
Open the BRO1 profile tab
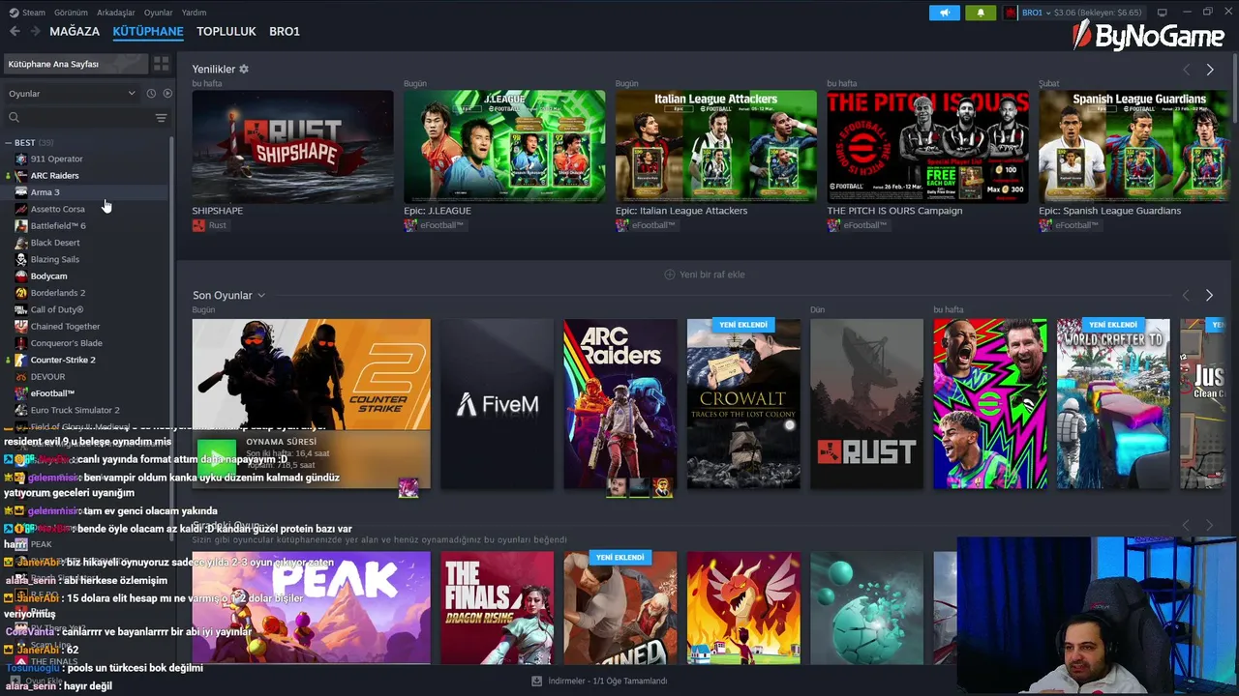(x=285, y=31)
